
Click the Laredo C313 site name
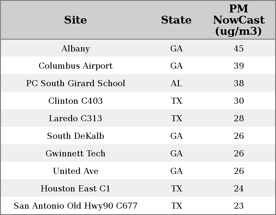[75, 119]
